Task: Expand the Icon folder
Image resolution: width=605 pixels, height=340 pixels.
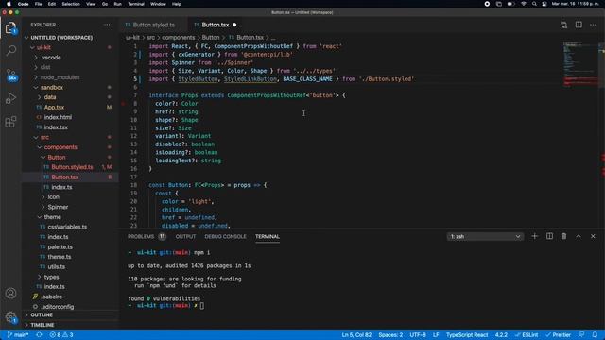Action: click(x=53, y=197)
